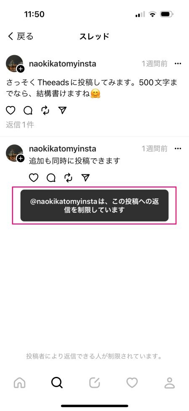Tap comment icon on the second post
The image size is (189, 411).
point(51,178)
